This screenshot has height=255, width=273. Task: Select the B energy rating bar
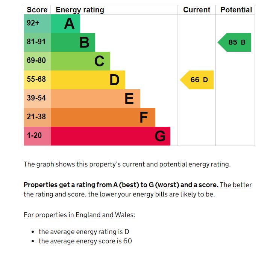point(73,42)
